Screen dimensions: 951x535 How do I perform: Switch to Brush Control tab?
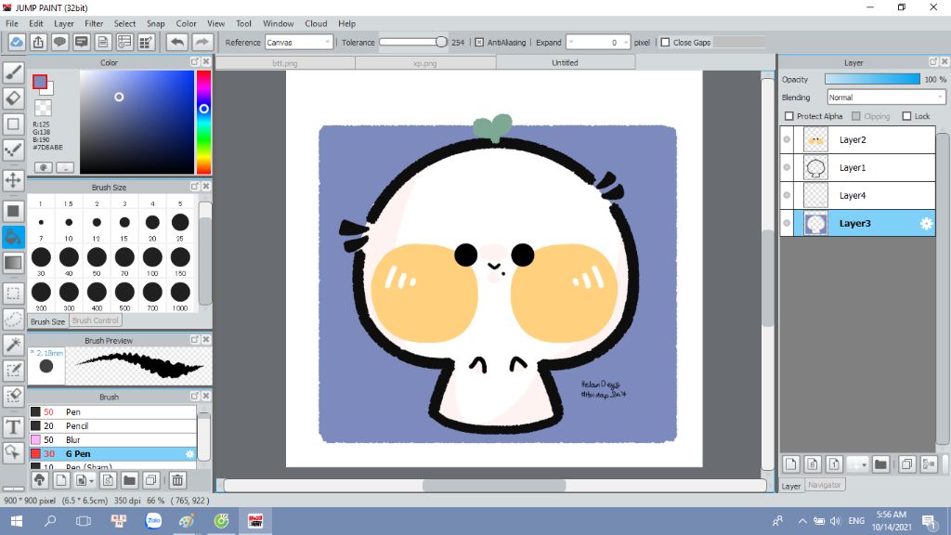click(x=96, y=320)
